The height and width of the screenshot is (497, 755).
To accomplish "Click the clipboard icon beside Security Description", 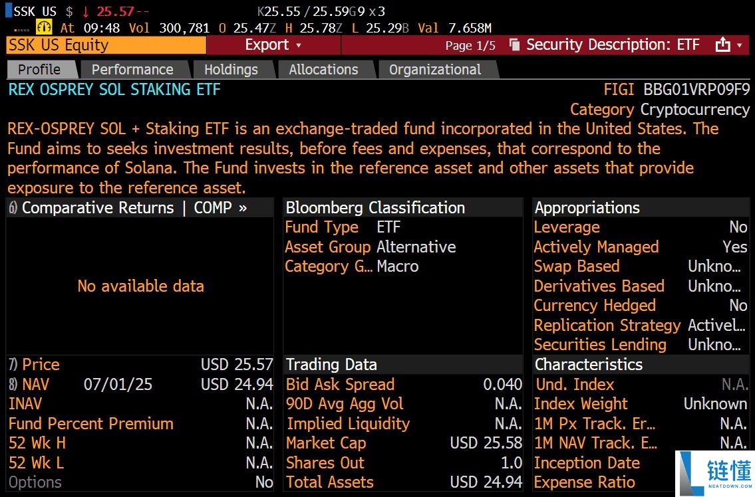I will pyautogui.click(x=515, y=45).
